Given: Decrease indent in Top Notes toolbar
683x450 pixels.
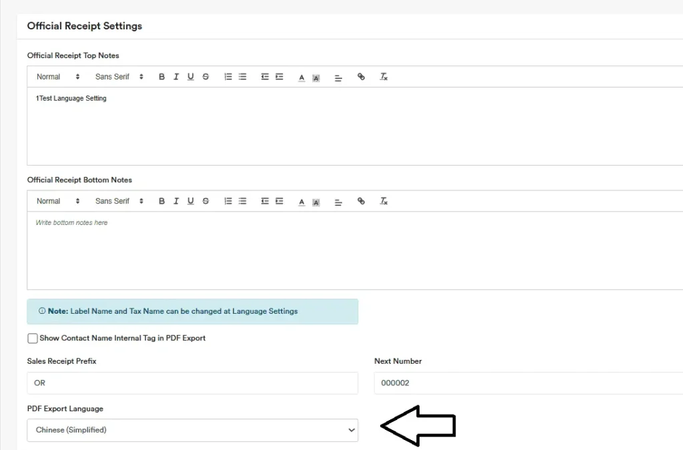Looking at the screenshot, I should 265,77.
